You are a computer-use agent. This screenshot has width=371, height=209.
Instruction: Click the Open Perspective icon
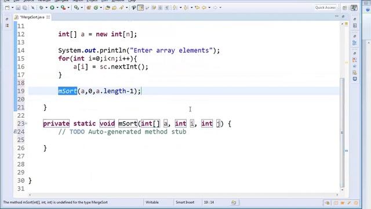tap(345, 8)
